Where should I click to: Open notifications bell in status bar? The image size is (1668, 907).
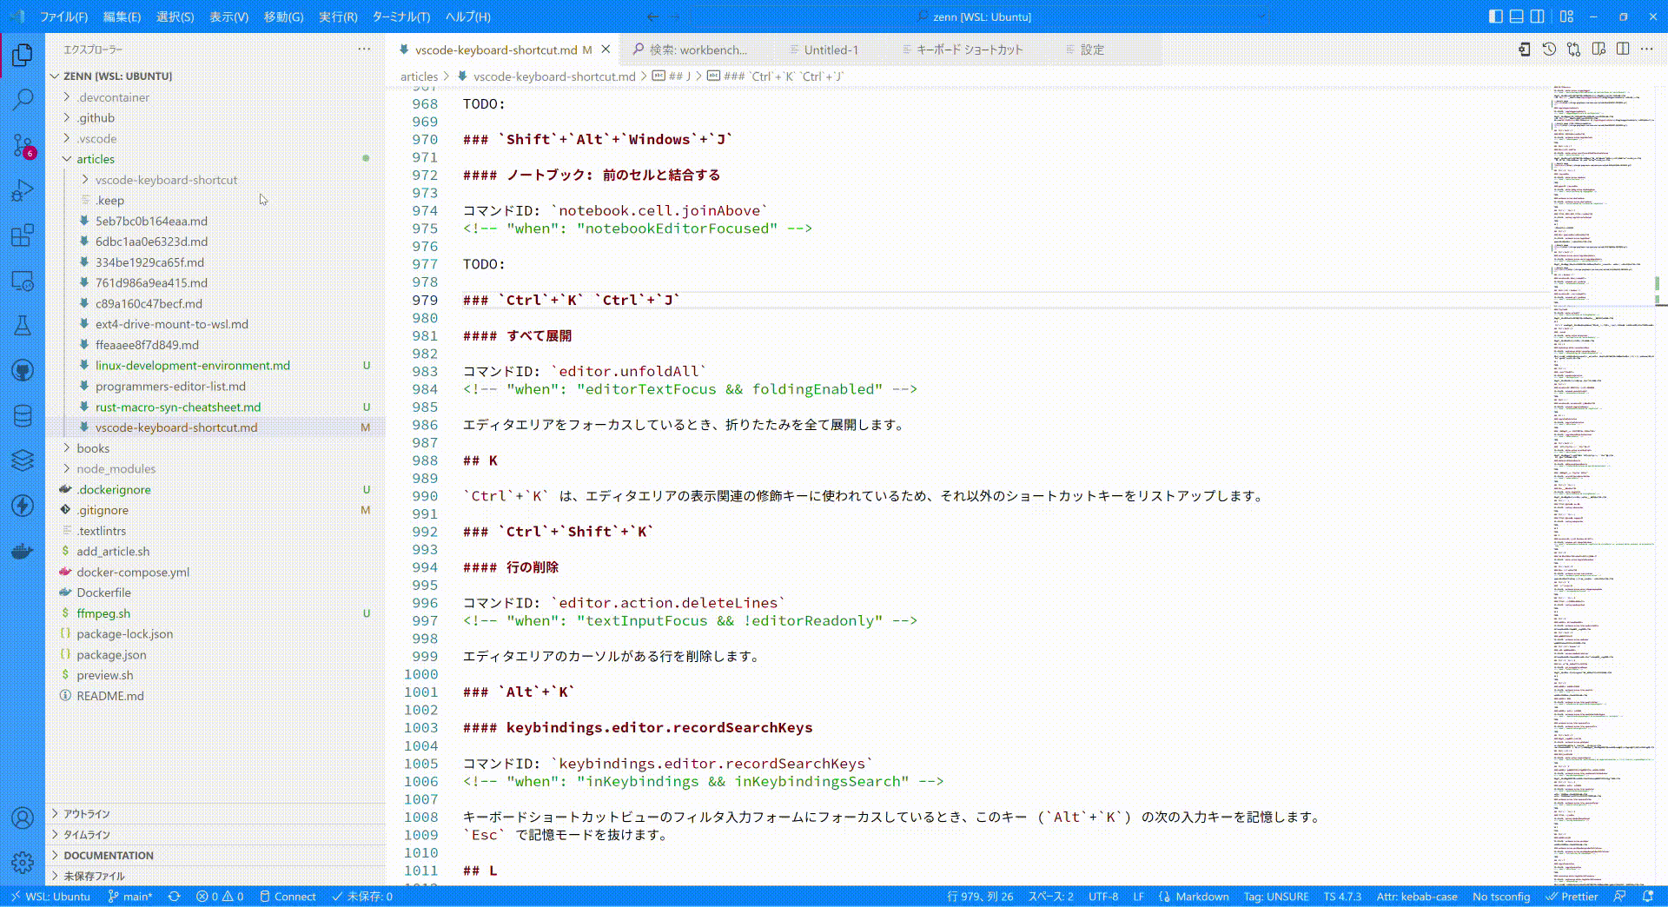coord(1648,897)
